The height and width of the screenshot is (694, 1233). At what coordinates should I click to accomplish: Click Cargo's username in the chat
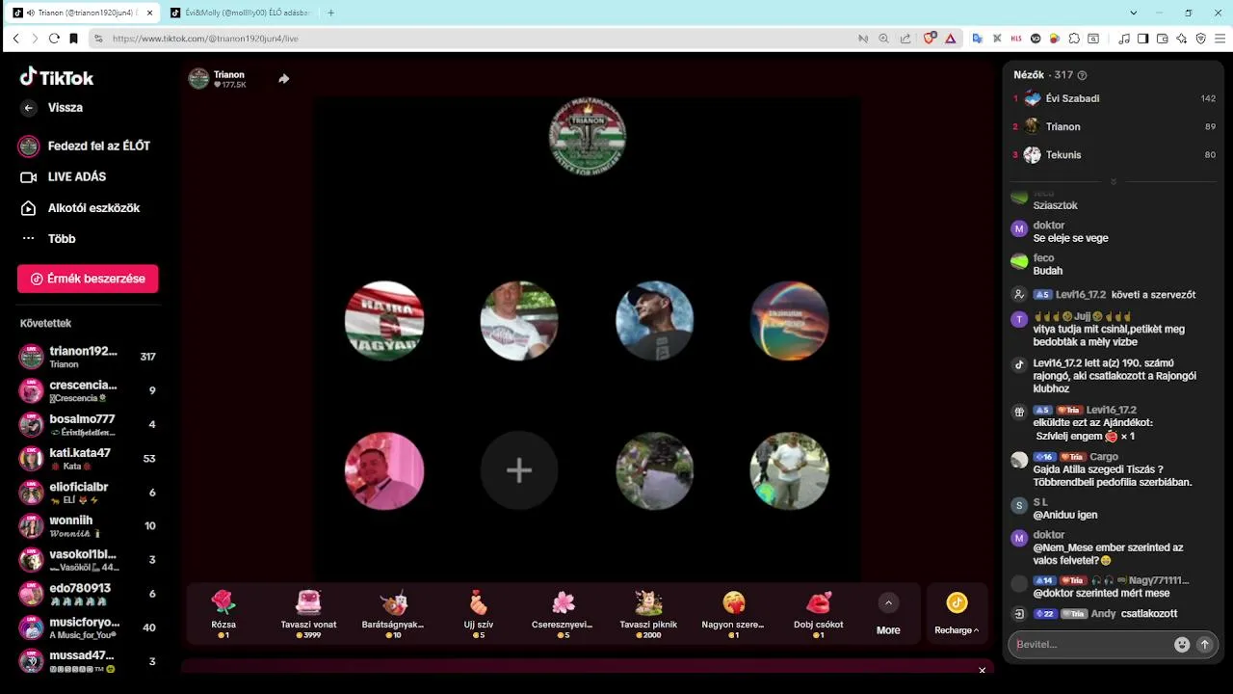(1104, 457)
